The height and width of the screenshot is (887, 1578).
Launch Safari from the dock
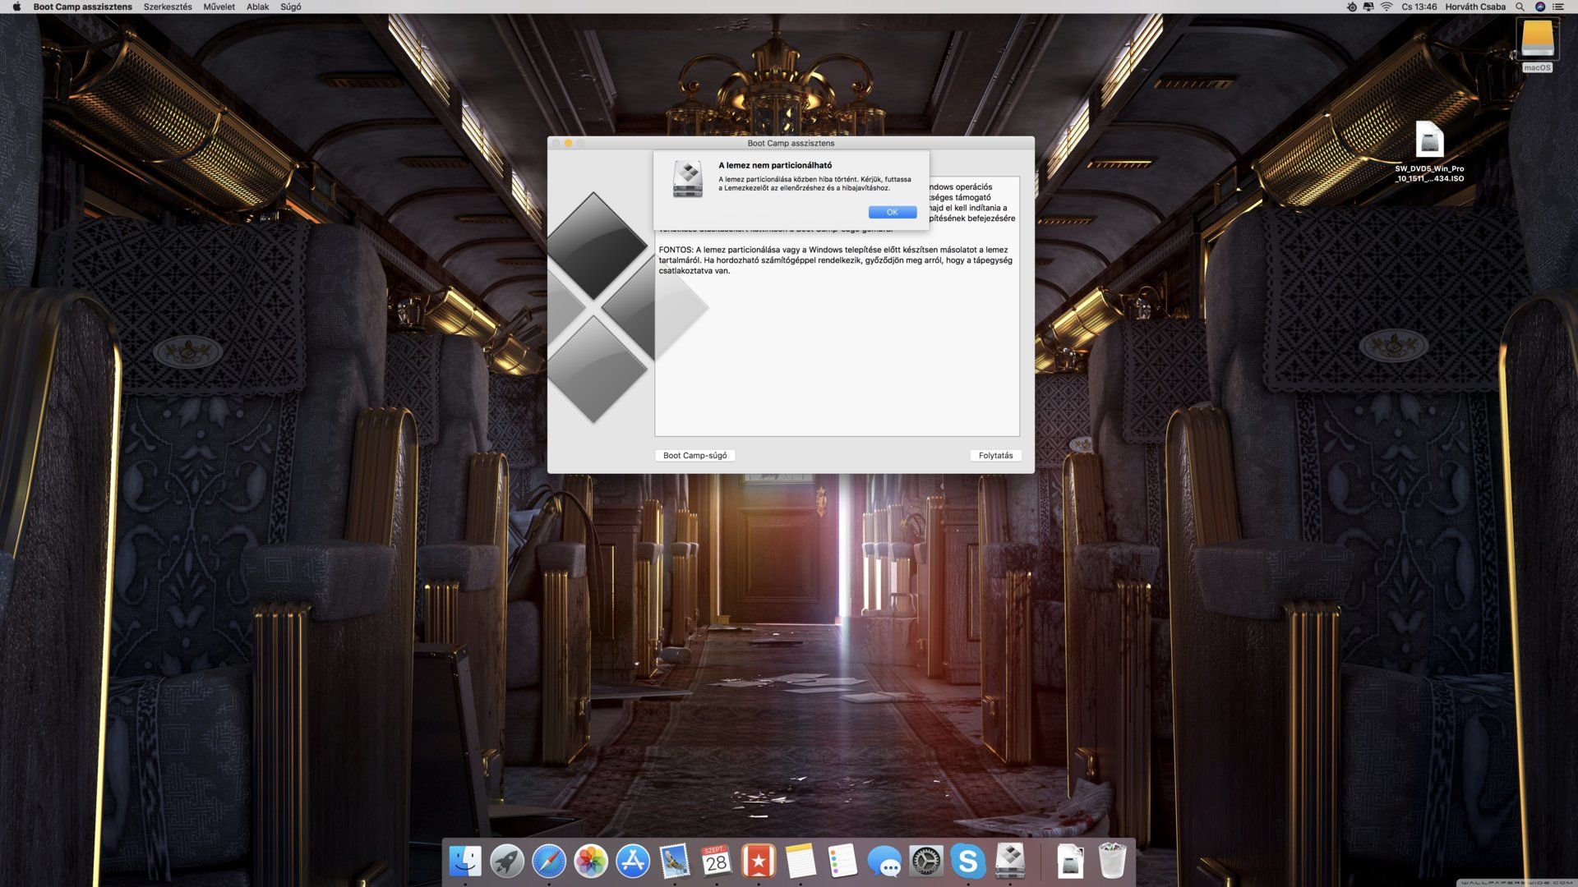point(549,861)
